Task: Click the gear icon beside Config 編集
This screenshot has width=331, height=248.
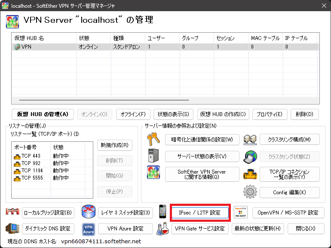Action: pyautogui.click(x=250, y=192)
